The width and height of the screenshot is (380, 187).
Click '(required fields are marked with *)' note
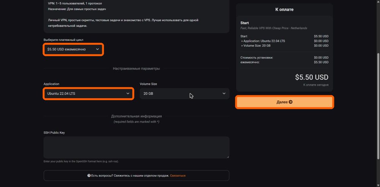click(x=136, y=122)
